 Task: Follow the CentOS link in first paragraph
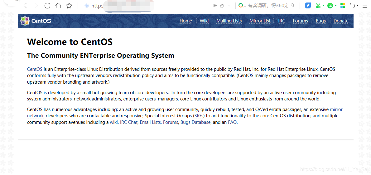pyautogui.click(x=35, y=69)
